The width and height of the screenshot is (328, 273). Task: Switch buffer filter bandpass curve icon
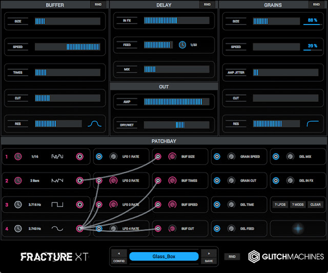click(x=94, y=124)
